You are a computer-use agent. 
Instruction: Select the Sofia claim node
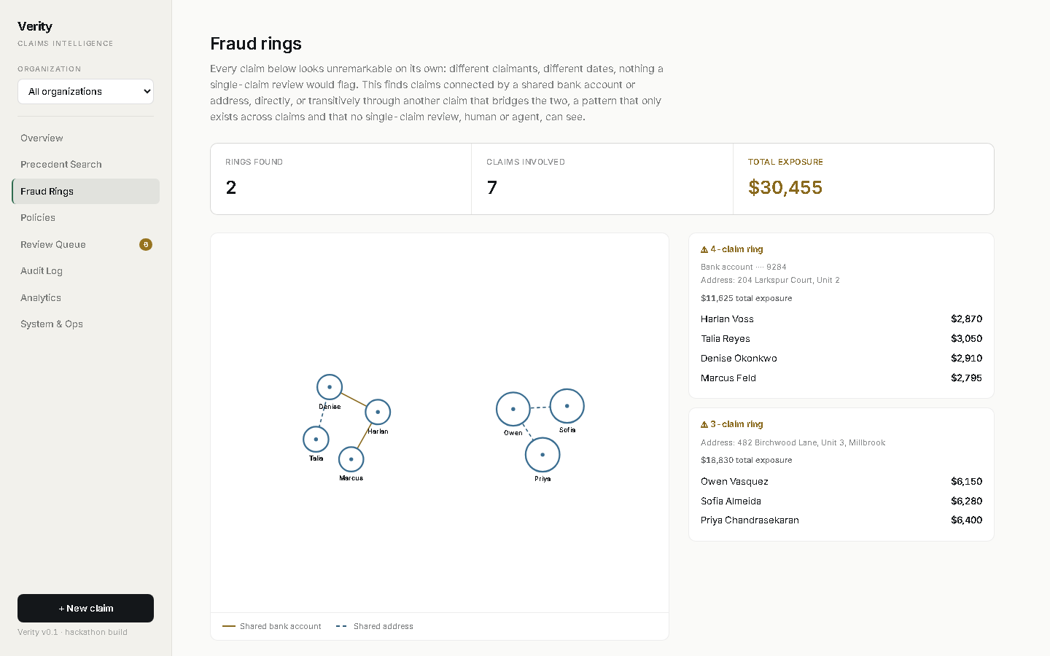tap(567, 406)
